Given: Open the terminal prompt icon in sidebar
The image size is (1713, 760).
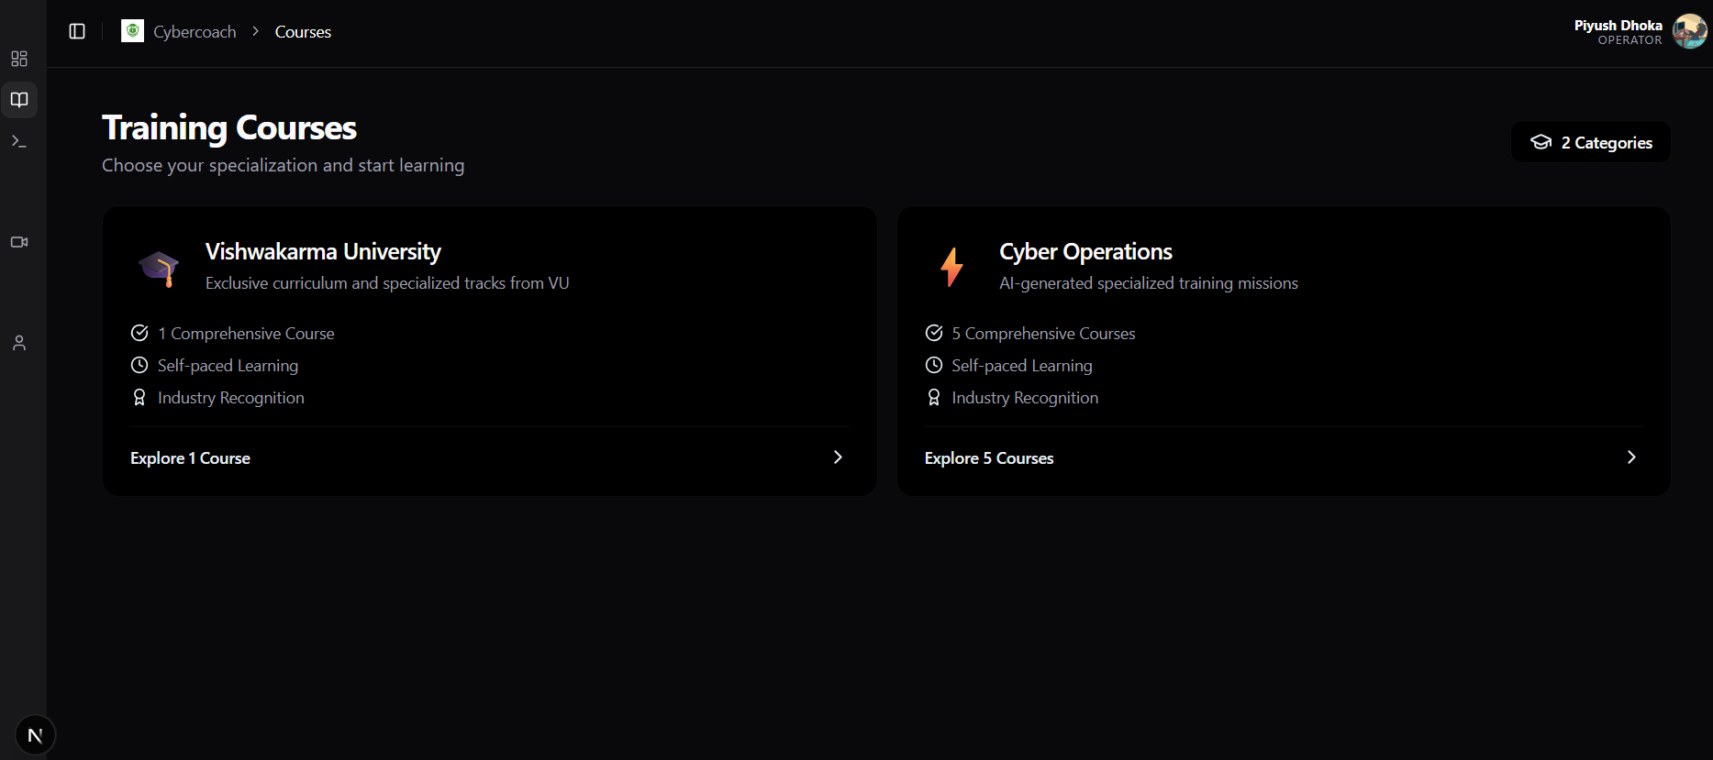Looking at the screenshot, I should pos(19,141).
